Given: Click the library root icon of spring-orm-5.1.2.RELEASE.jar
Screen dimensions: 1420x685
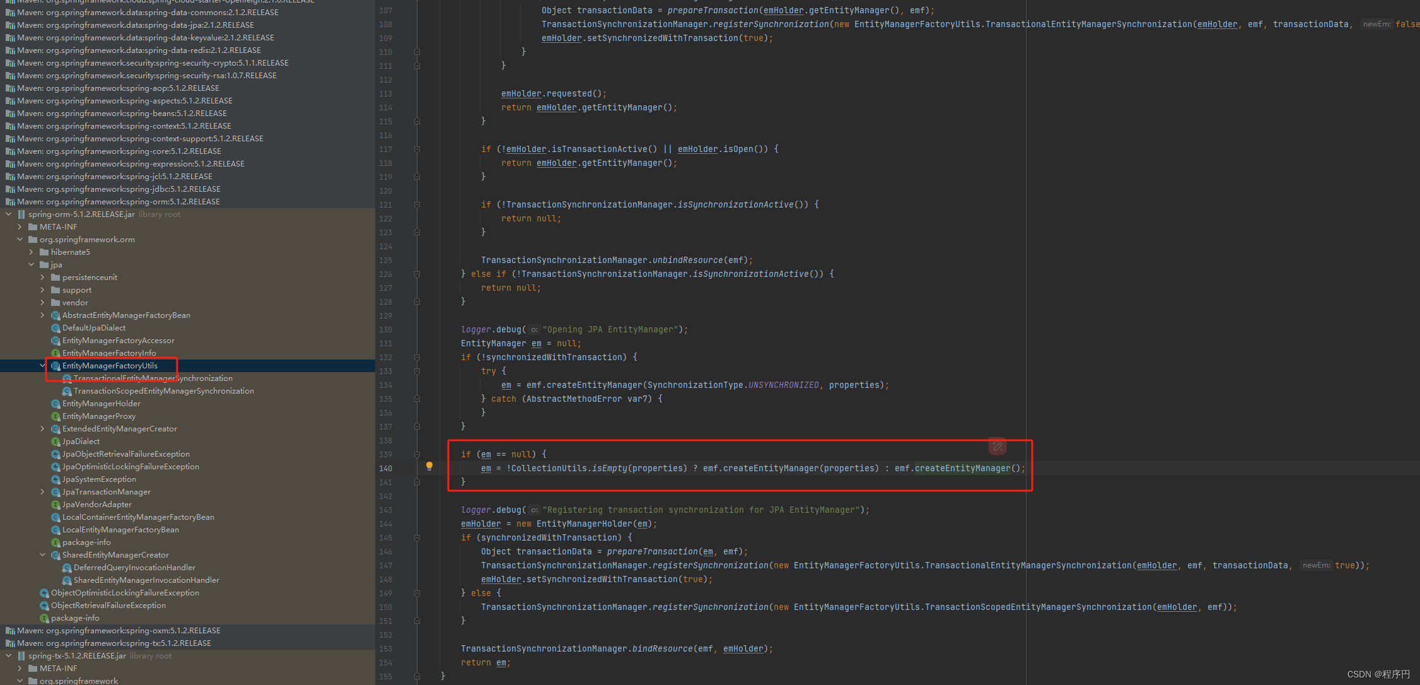Looking at the screenshot, I should [21, 214].
